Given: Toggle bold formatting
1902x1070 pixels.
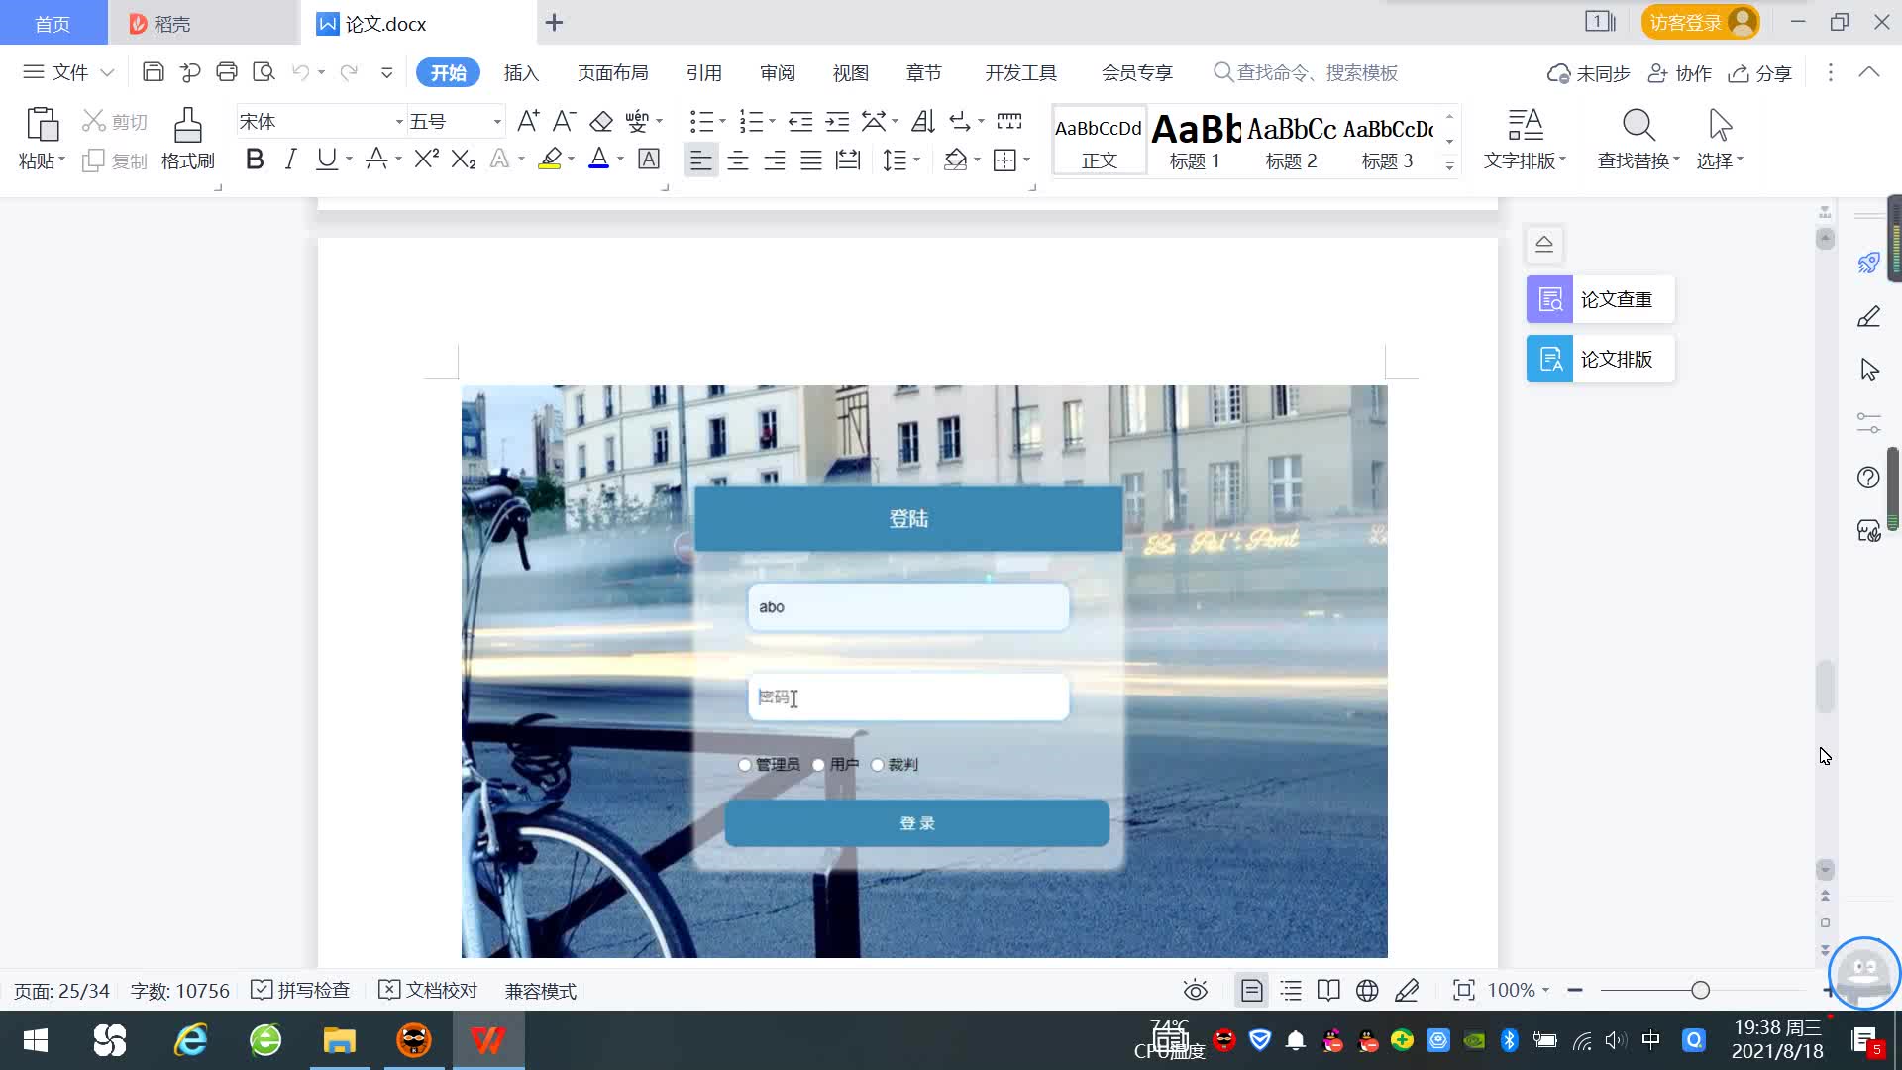Looking at the screenshot, I should [255, 160].
